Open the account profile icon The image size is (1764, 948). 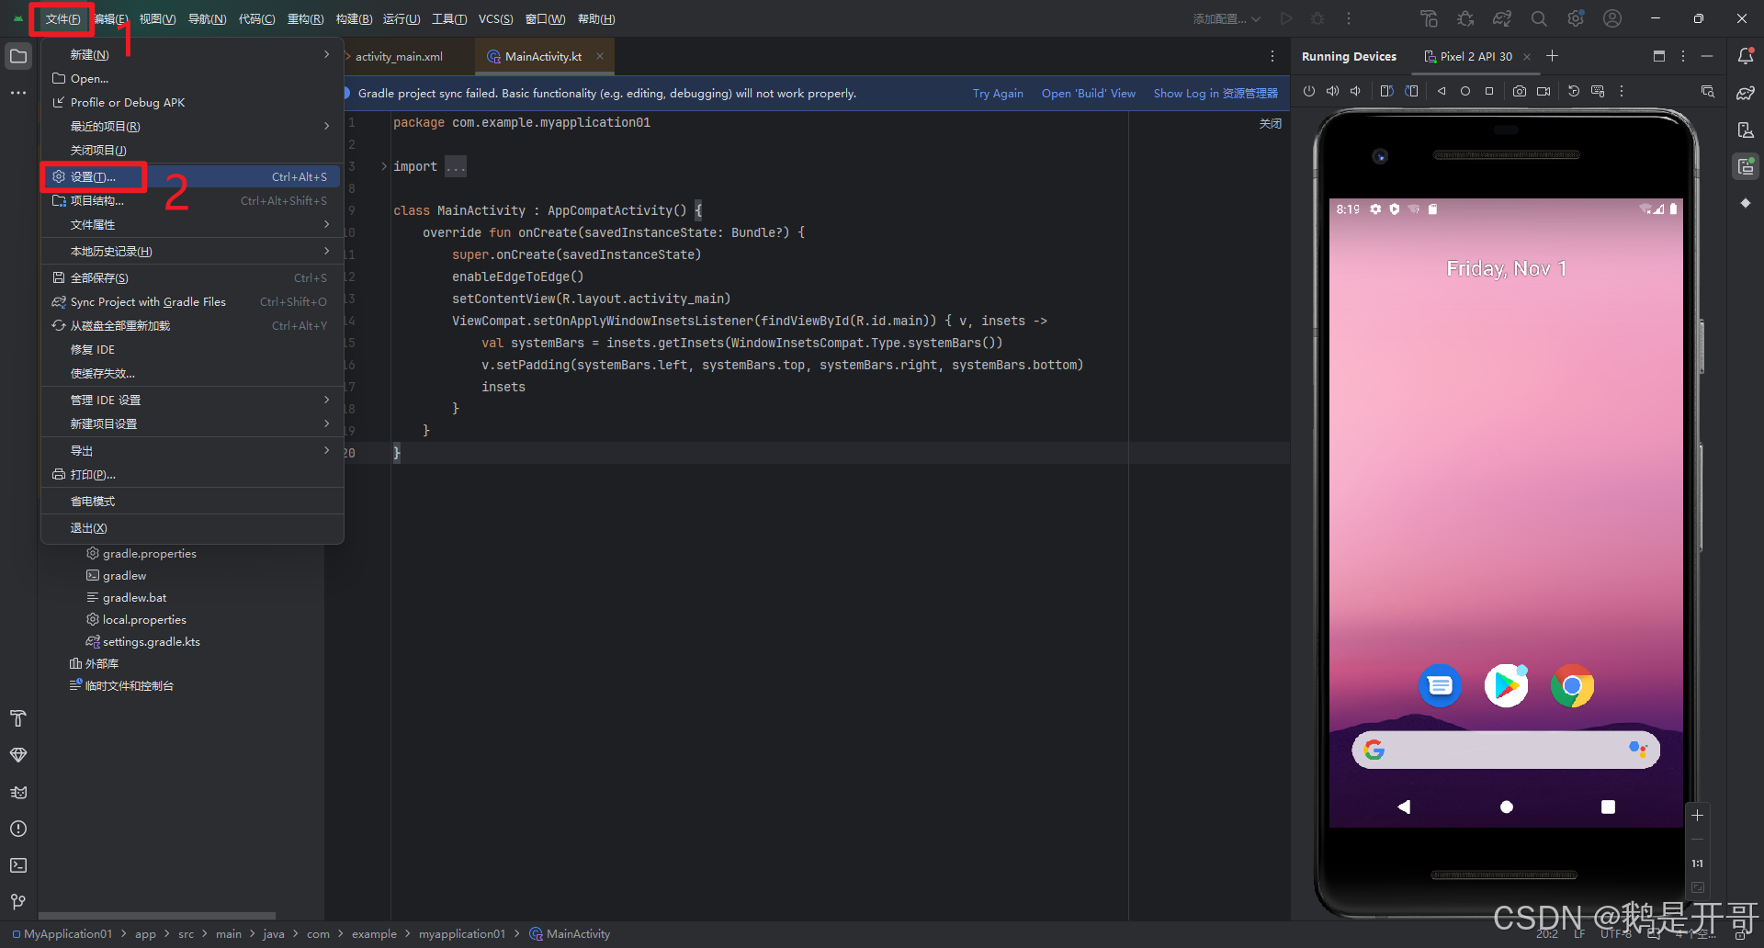(1612, 18)
